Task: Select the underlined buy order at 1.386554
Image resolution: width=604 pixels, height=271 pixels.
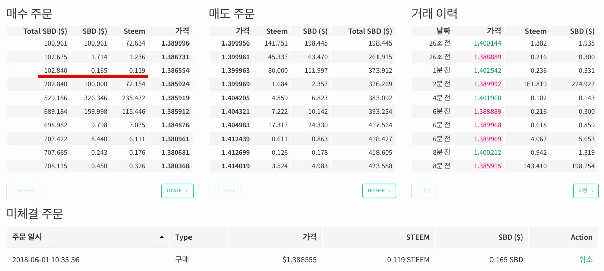Action: [x=175, y=71]
